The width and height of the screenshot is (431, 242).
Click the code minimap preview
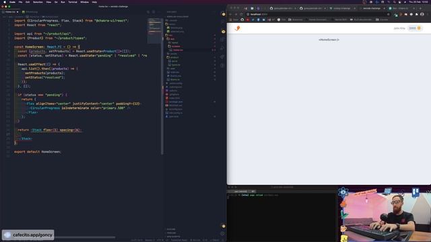click(x=155, y=30)
